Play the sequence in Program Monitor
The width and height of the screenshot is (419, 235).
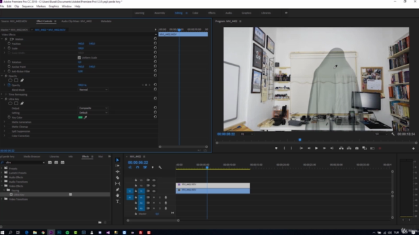[316, 148]
